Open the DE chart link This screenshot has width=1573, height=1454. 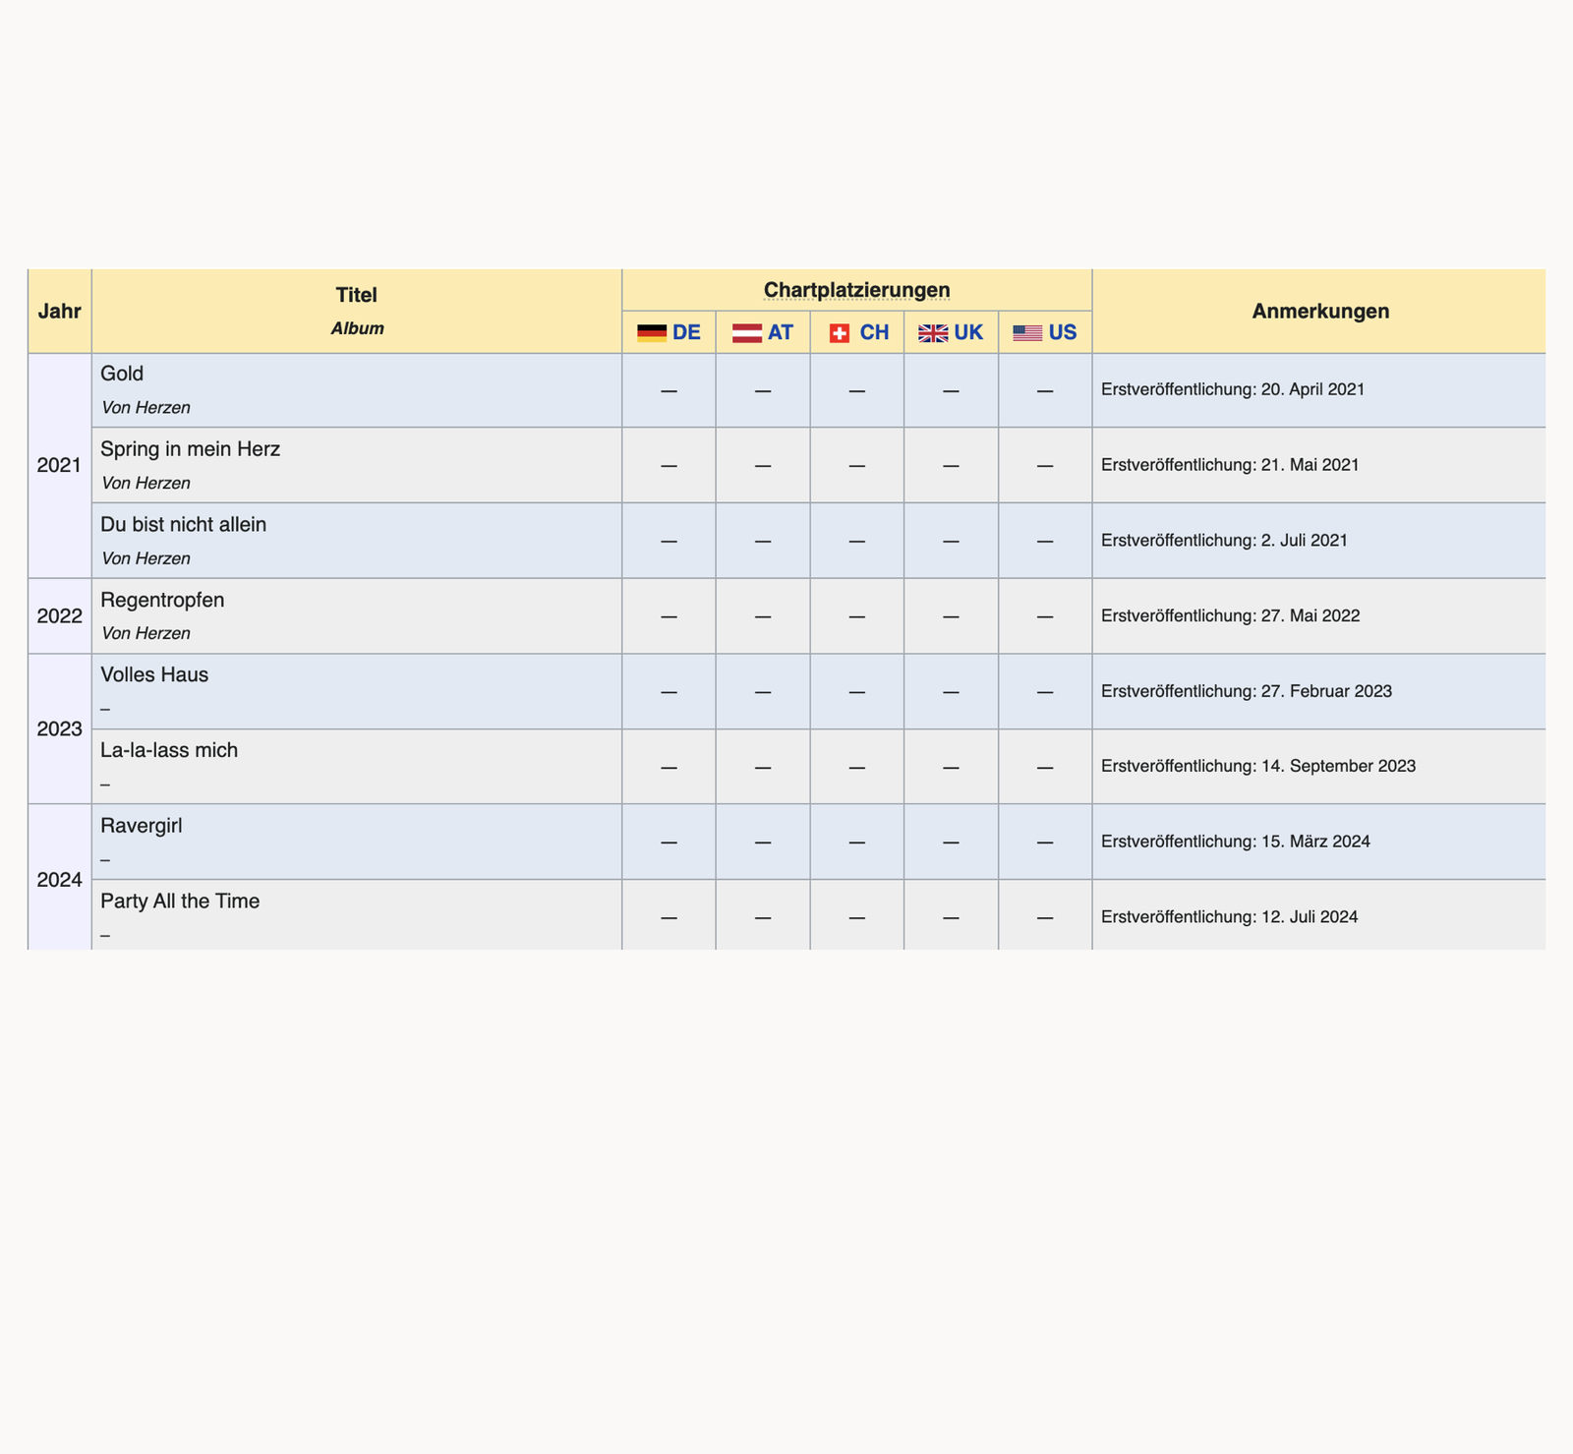click(x=686, y=332)
